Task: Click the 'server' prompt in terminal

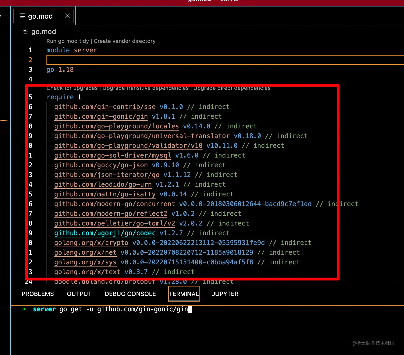Action: [44, 309]
